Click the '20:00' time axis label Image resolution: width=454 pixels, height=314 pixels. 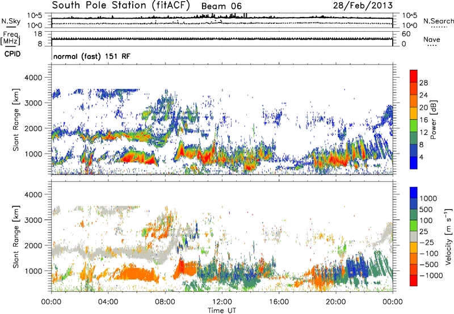(335, 302)
